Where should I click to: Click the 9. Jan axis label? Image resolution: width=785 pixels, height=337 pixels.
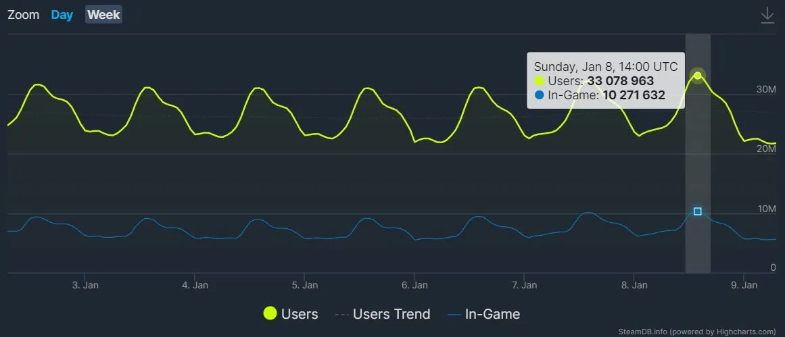point(744,285)
